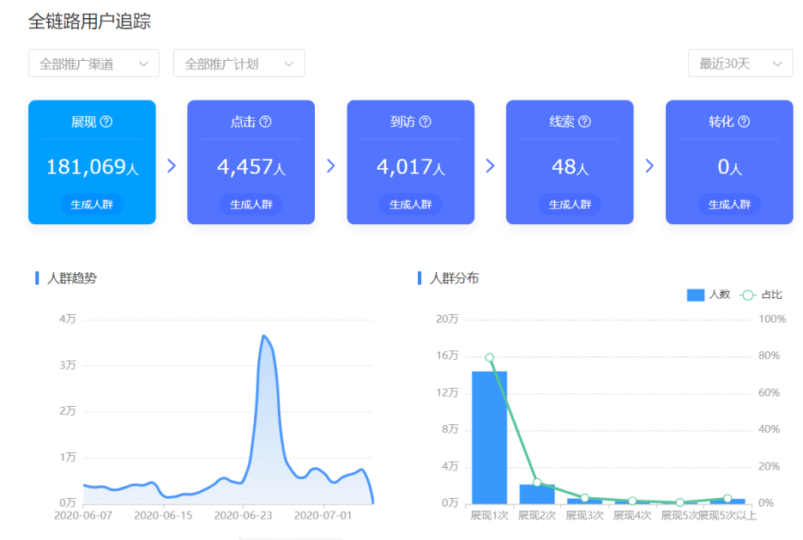Open the 最近30天 date range dropdown
This screenshot has width=803, height=540.
tap(740, 64)
